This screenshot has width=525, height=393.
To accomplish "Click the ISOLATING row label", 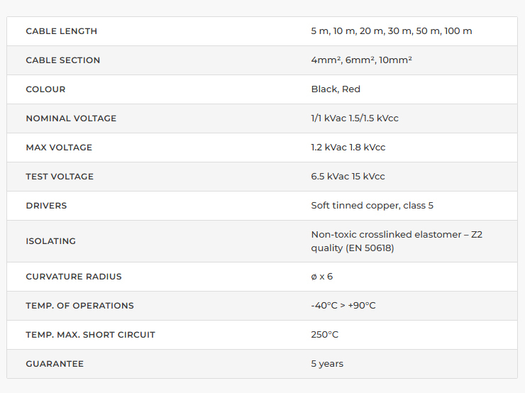I will pos(50,241).
